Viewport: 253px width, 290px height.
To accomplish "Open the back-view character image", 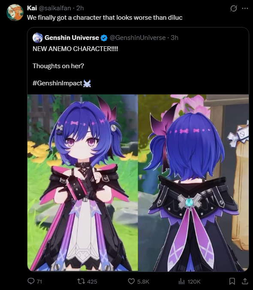I will pos(193,183).
